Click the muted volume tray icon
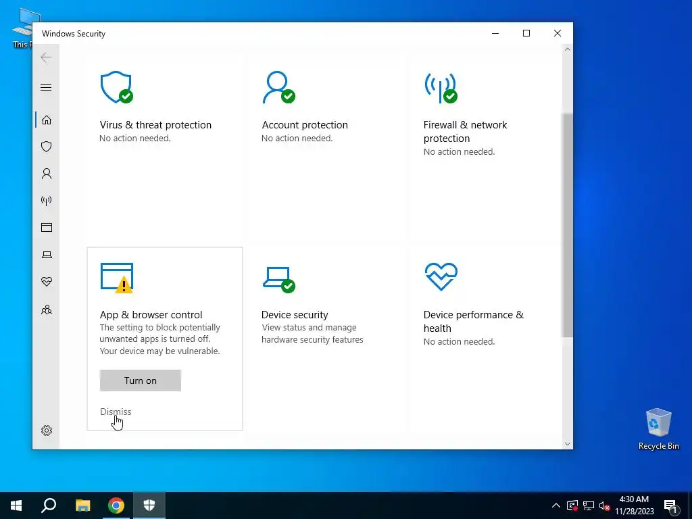 coord(605,505)
